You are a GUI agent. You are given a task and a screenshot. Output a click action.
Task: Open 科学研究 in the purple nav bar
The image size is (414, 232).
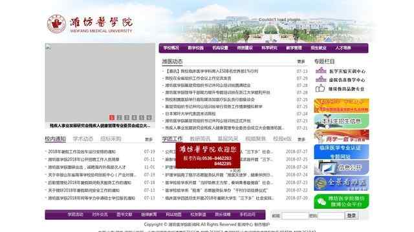(269, 48)
